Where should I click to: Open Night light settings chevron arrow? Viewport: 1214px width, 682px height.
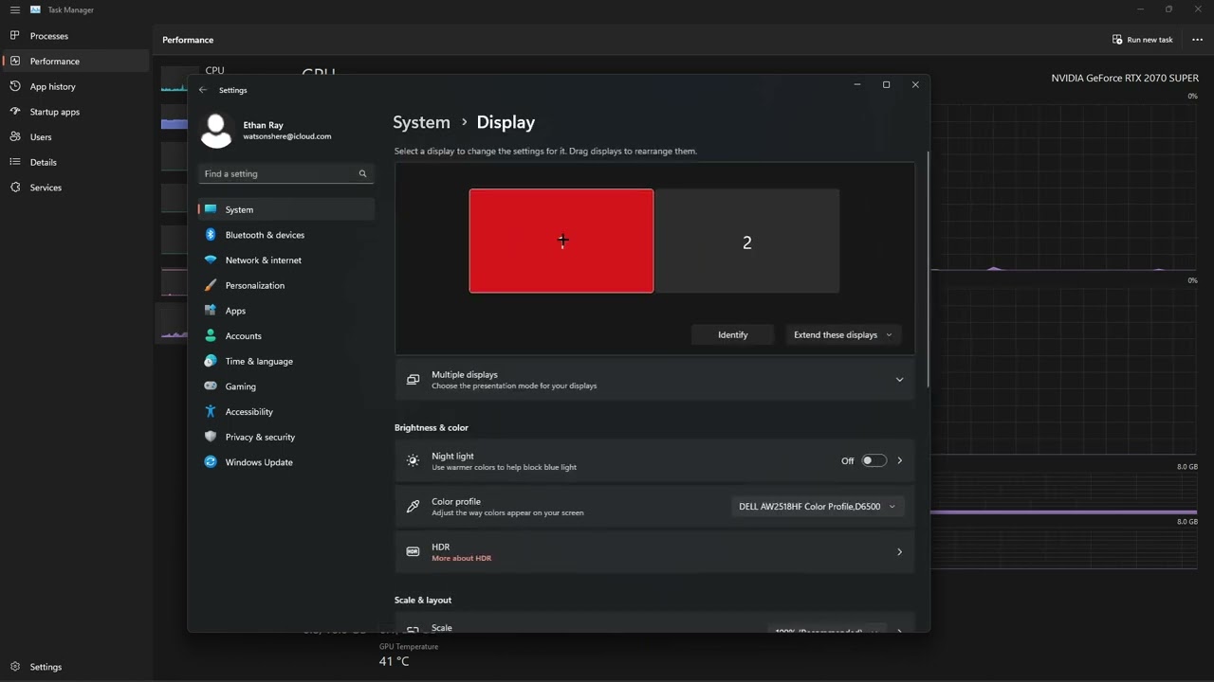point(899,460)
